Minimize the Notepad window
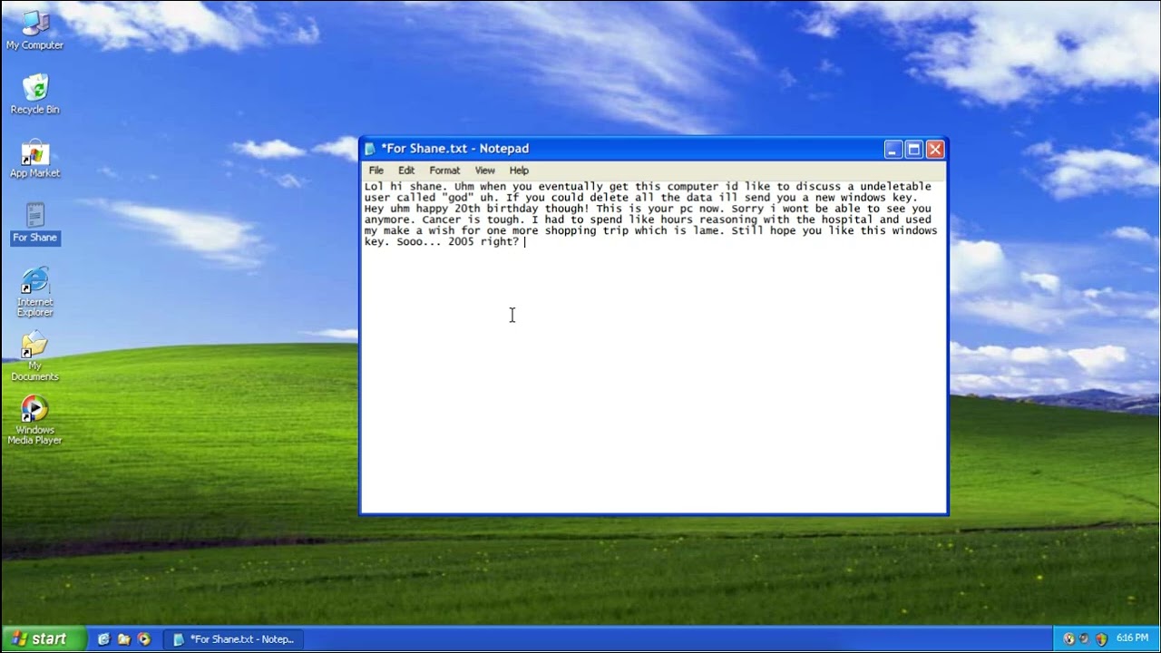1161x653 pixels. 893,150
